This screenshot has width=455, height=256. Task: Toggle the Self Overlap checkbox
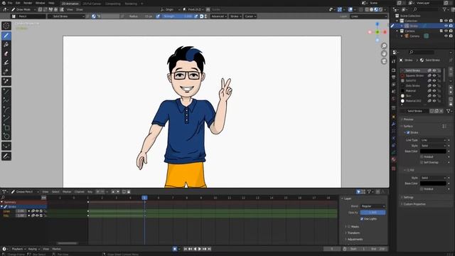point(422,162)
